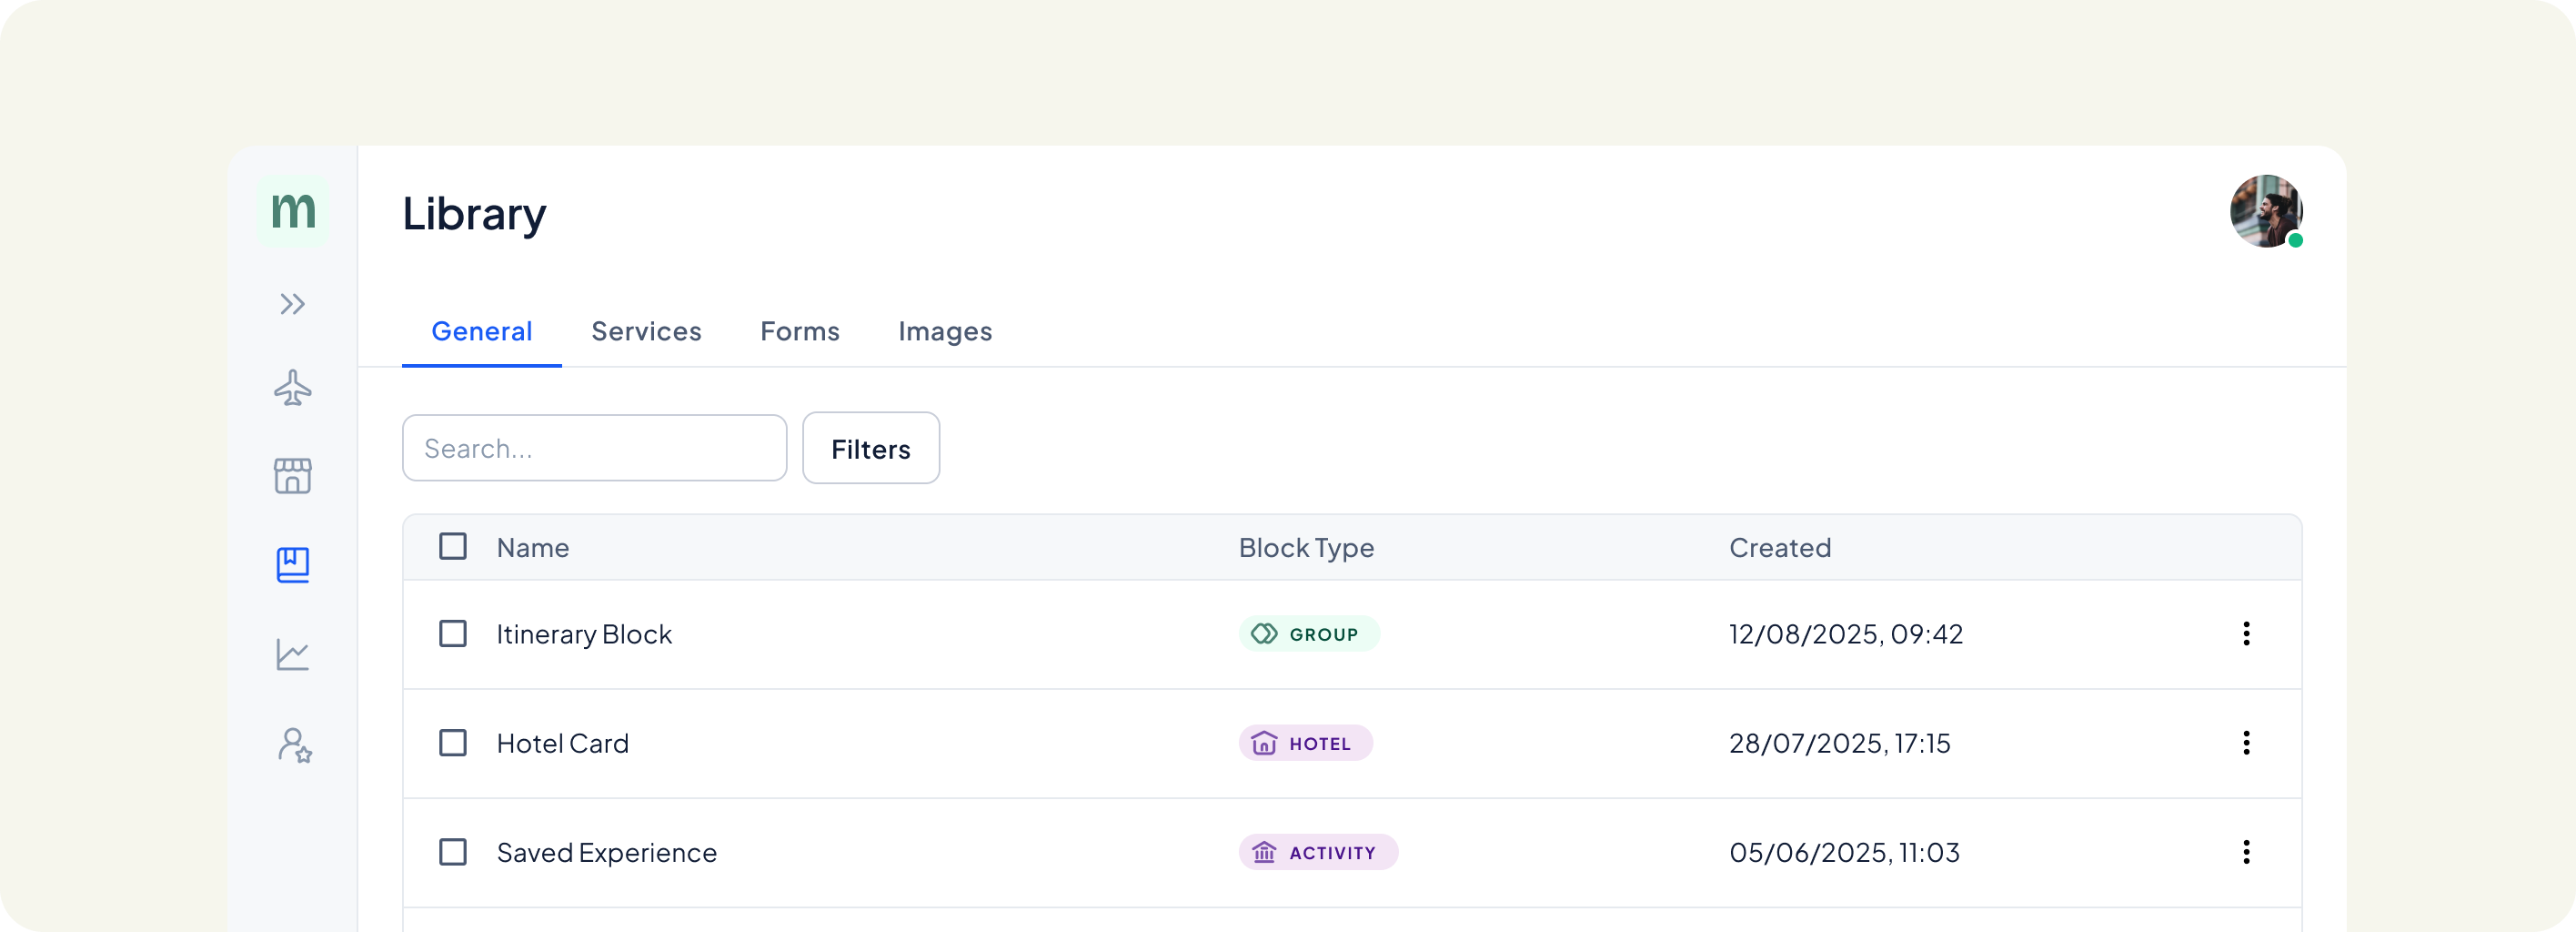Open the storefront icon in sidebar

tap(293, 477)
